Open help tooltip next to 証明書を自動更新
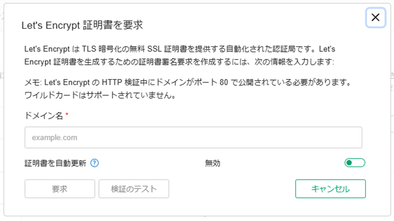The height and width of the screenshot is (221, 394). pos(94,163)
